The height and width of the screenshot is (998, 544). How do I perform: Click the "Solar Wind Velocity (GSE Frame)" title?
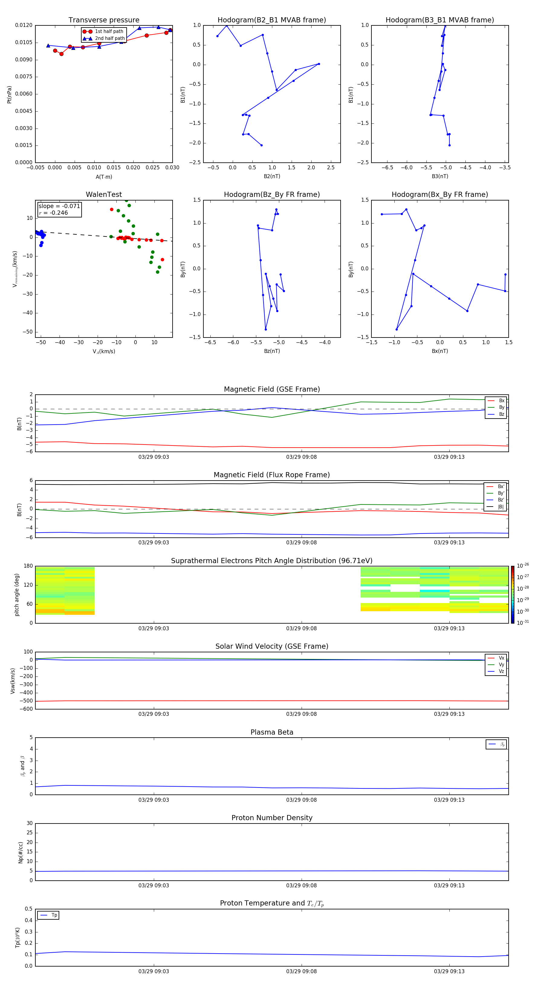pos(272,647)
